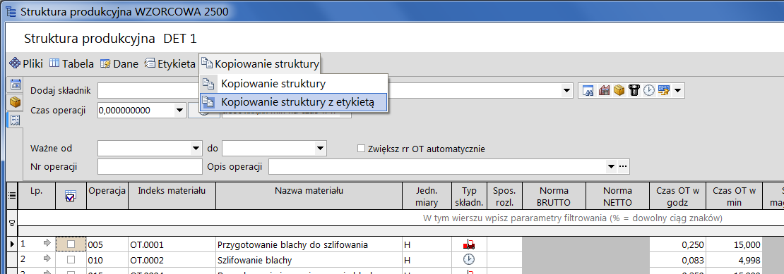Click the money coins cost icon
This screenshot has width=784, height=274.
pyautogui.click(x=664, y=91)
